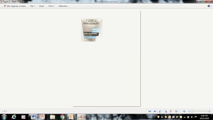Screen dimensions: 213x120
Task: Rotate photo counterclockwise
Action: tap(160, 111)
